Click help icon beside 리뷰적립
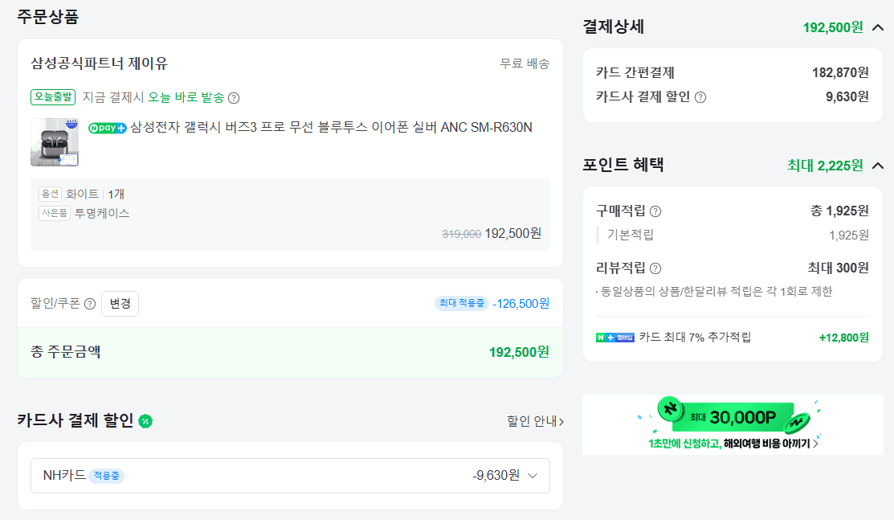Screen dimensions: 894x520 coord(655,268)
